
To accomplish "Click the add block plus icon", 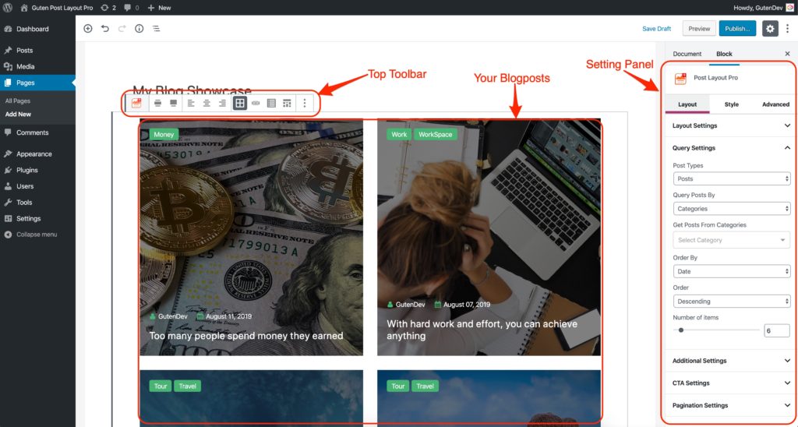I will pos(87,29).
